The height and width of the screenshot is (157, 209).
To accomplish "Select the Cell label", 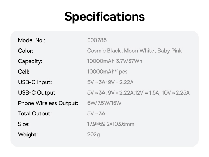I will [23, 72].
